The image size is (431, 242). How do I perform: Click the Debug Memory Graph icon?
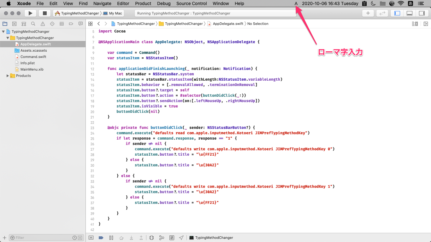click(x=162, y=238)
